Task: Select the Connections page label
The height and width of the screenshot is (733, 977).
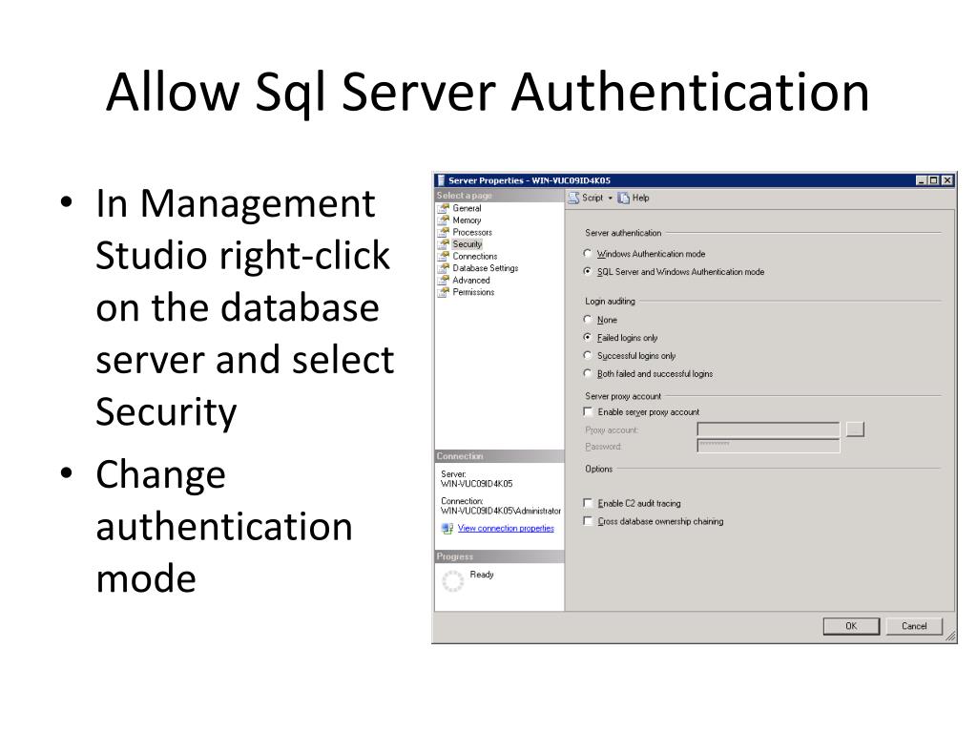Action: (x=475, y=256)
